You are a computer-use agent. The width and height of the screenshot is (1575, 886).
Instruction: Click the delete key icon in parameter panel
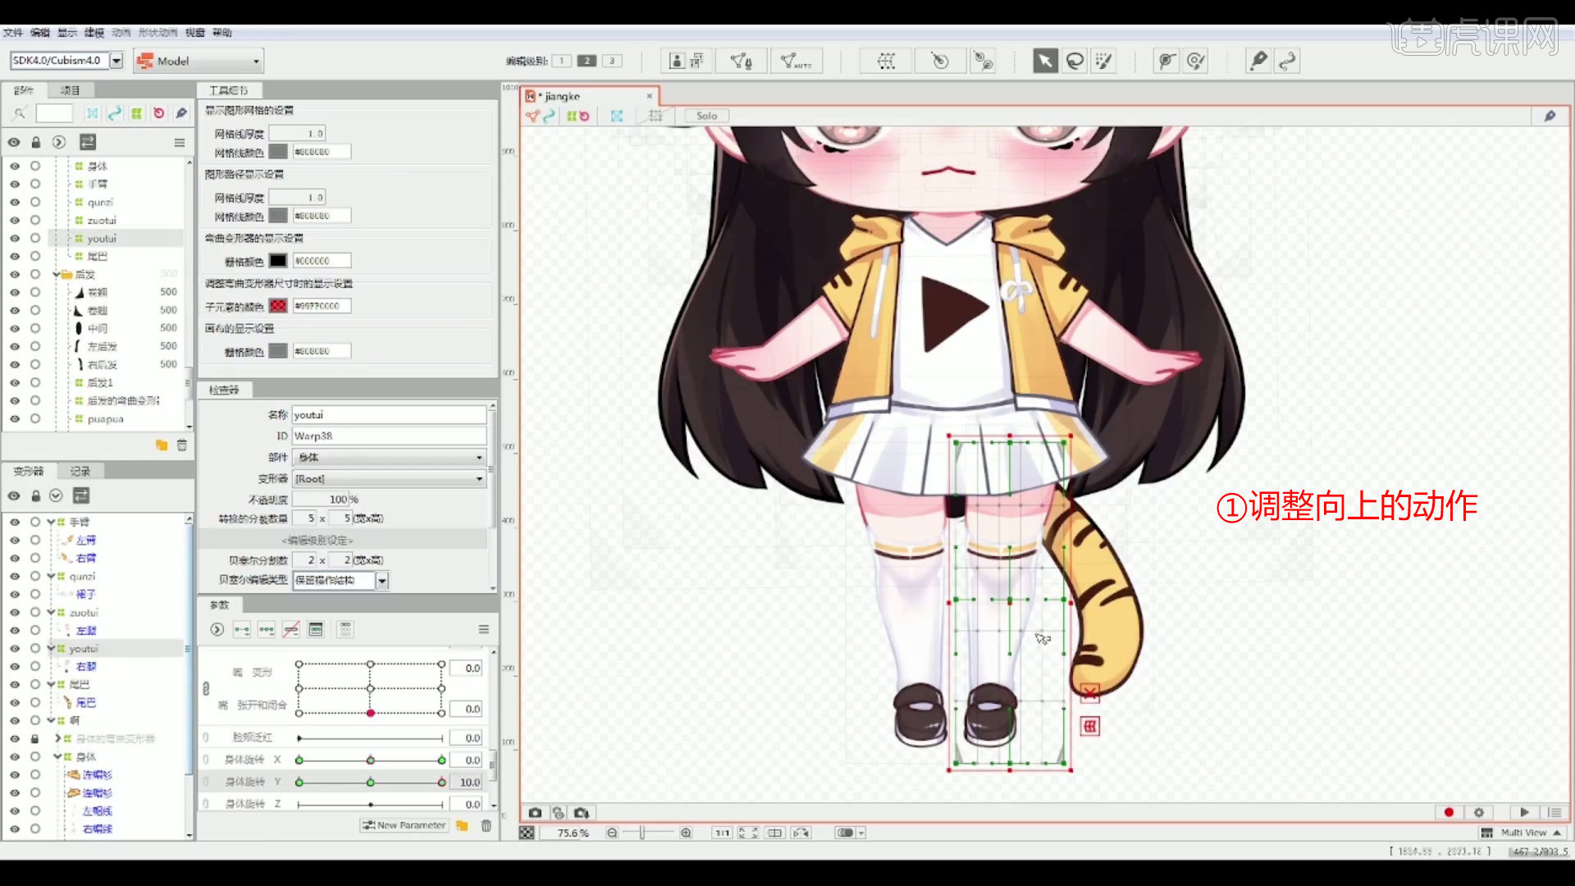tap(291, 630)
